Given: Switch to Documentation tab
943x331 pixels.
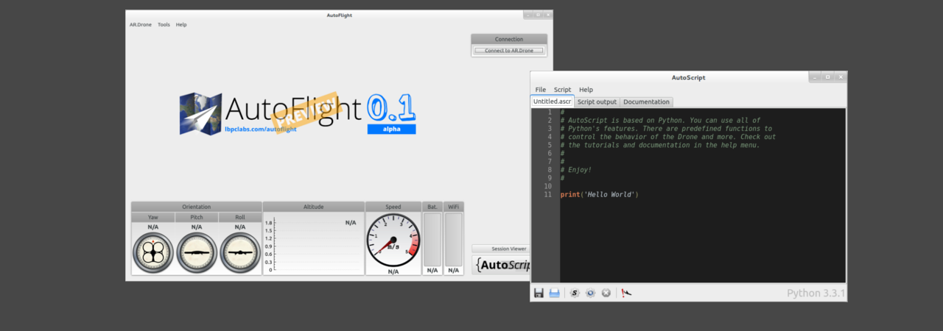Looking at the screenshot, I should [646, 102].
